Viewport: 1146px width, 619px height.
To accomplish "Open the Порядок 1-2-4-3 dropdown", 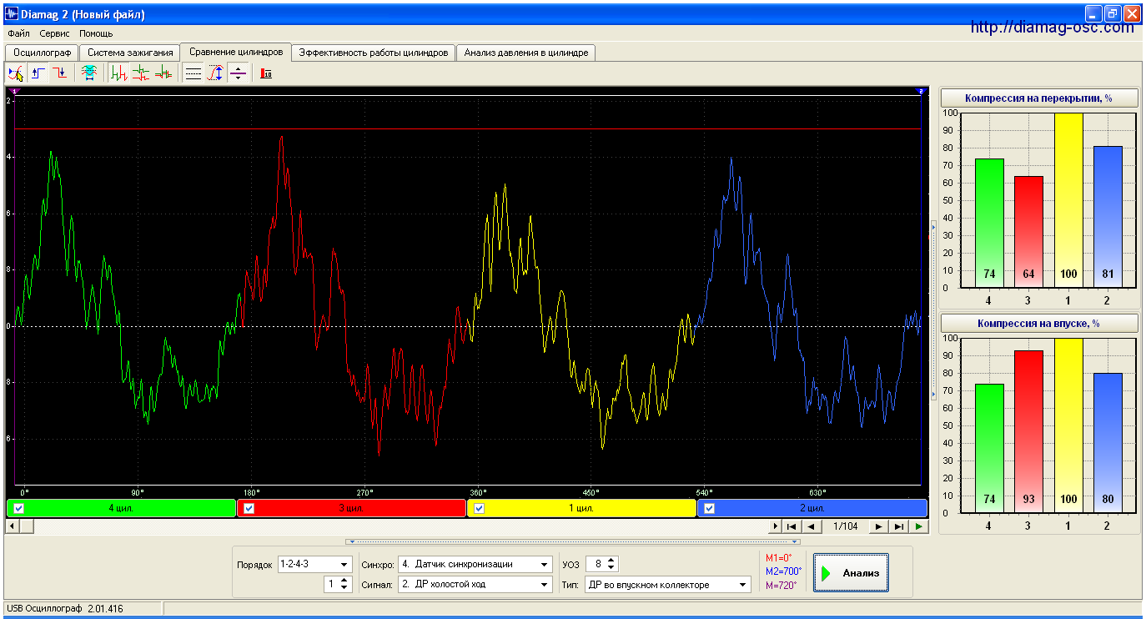I will [x=344, y=565].
